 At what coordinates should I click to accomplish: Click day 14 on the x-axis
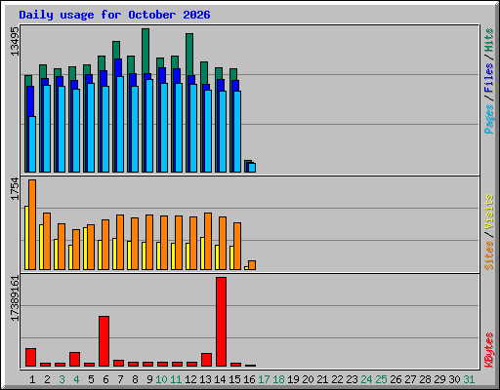tap(220, 379)
